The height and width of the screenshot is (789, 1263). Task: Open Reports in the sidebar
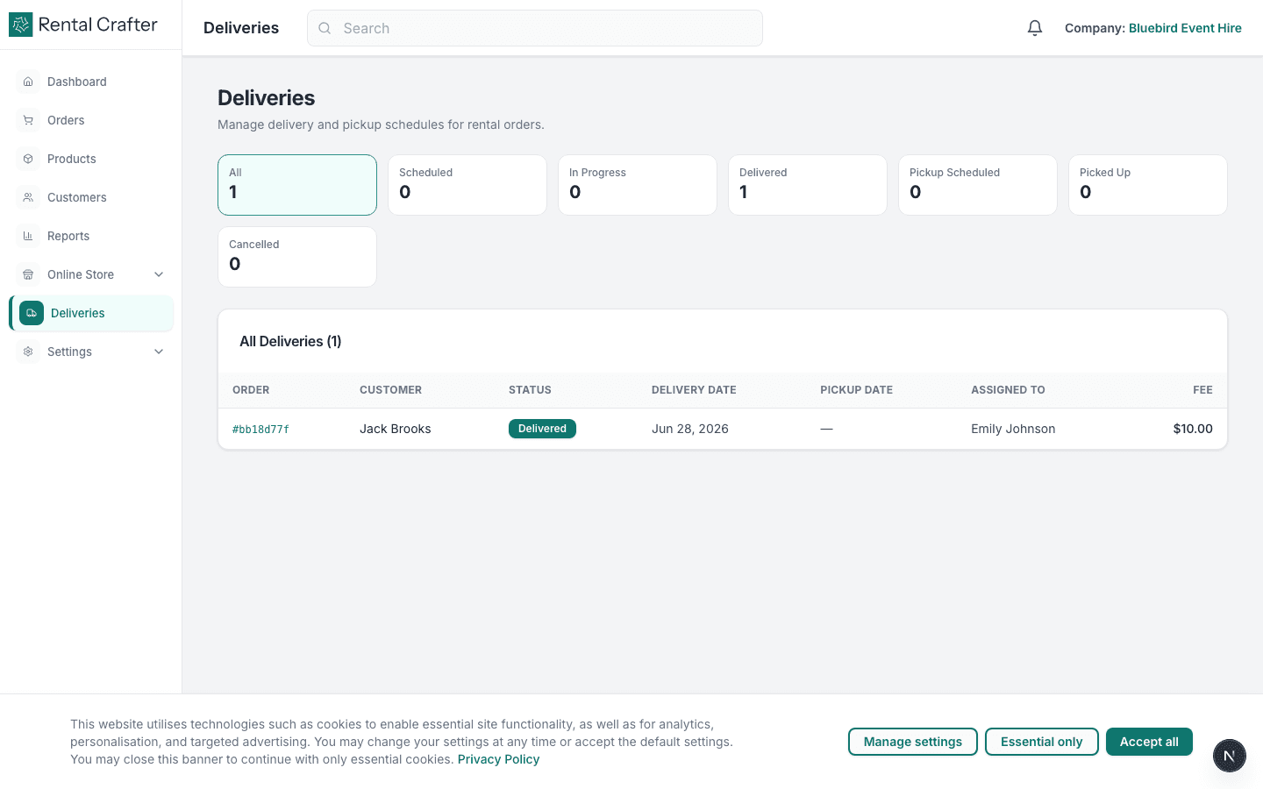[x=91, y=236]
